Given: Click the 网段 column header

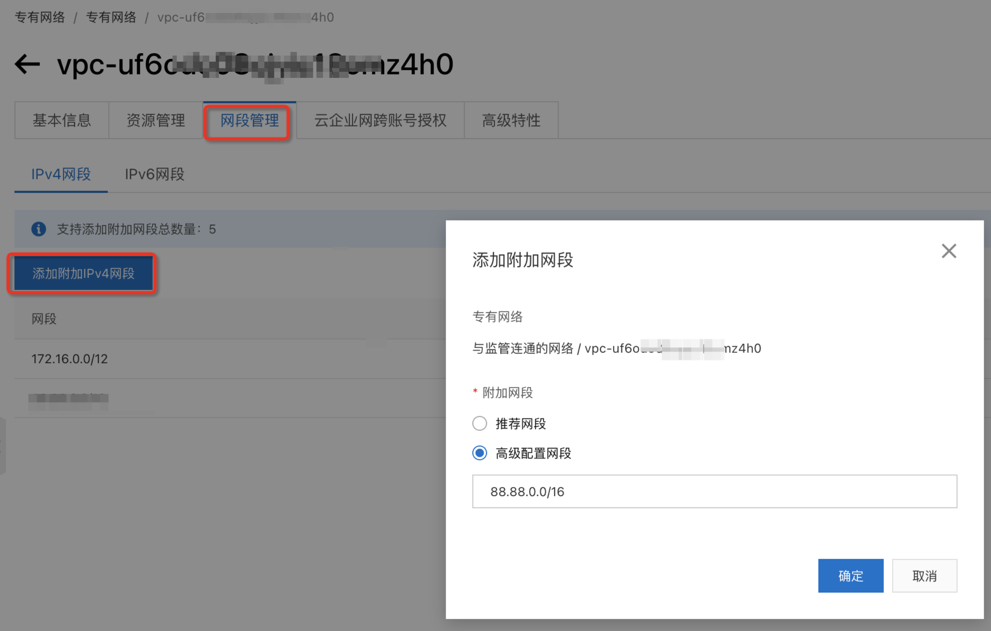Looking at the screenshot, I should [x=44, y=319].
